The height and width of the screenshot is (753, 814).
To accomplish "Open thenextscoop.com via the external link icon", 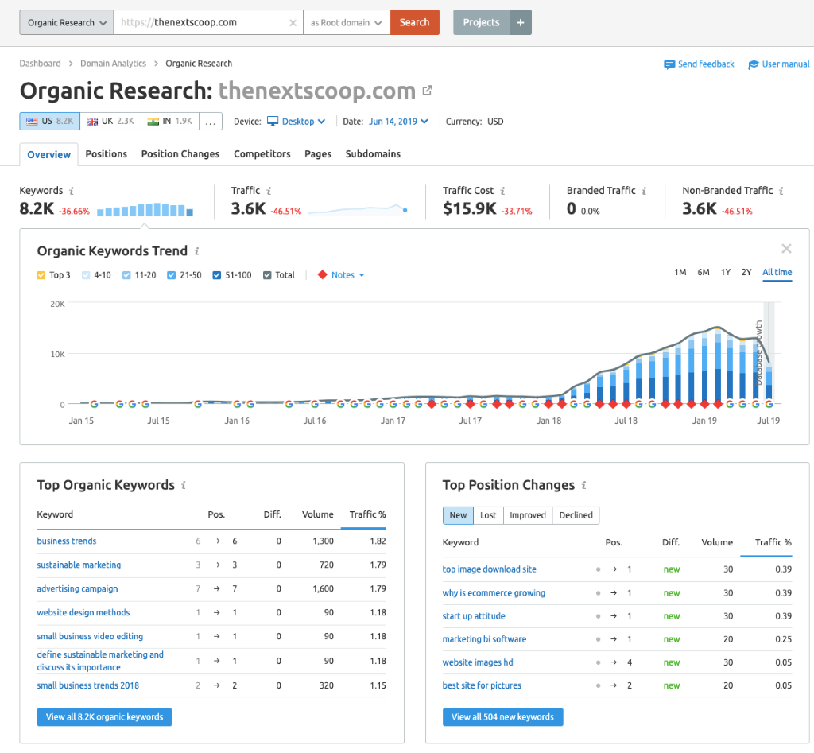I will (427, 91).
